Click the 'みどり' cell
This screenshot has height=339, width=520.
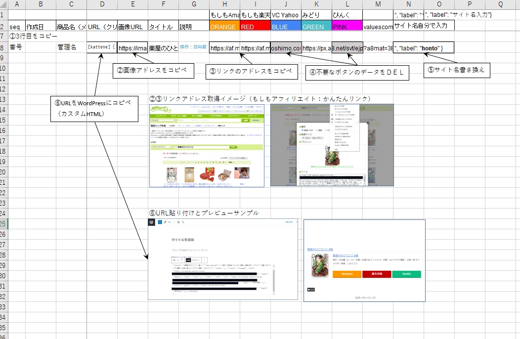tap(317, 15)
